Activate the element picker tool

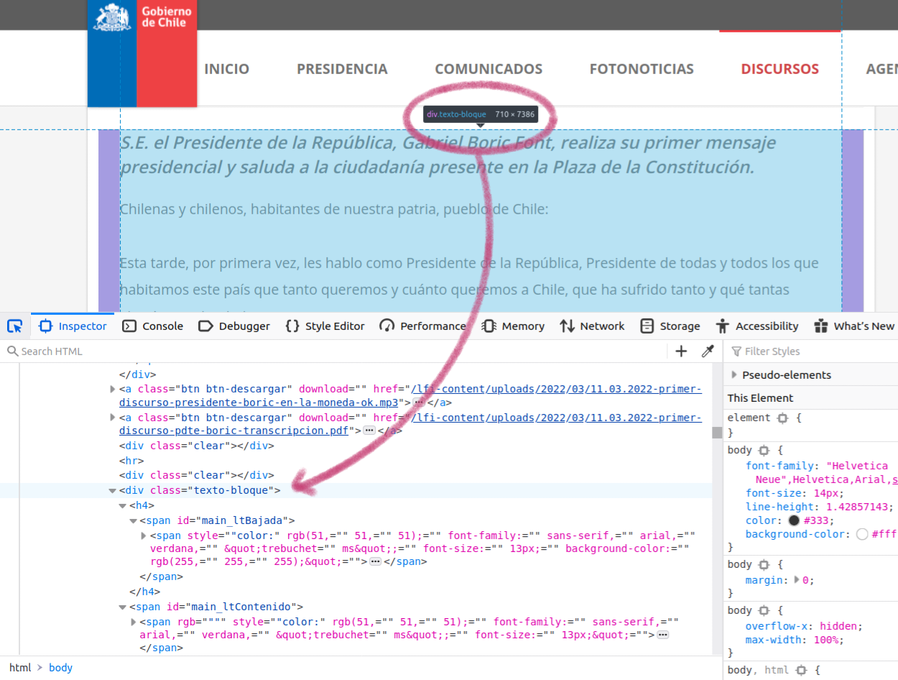(15, 326)
